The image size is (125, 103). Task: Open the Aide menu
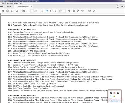(21, 3)
